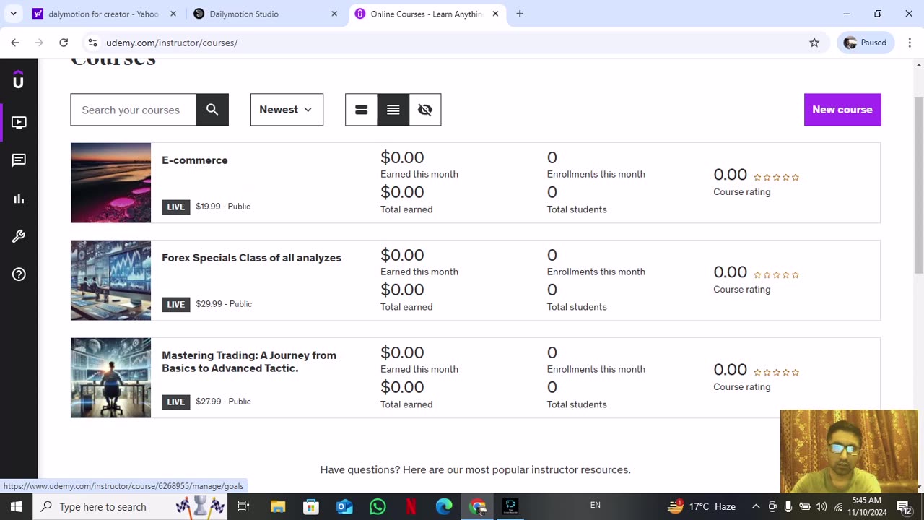
Task: Select the Online Courses Udemy tab
Action: pos(426,14)
